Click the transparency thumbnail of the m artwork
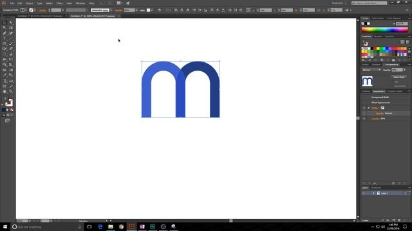Viewport: 412px width, 231px height. click(x=367, y=81)
